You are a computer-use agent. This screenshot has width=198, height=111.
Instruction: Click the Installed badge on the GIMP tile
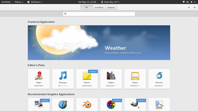[x=141, y=101]
